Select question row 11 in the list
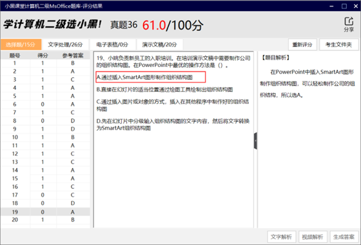361x245 pixels. (45, 146)
